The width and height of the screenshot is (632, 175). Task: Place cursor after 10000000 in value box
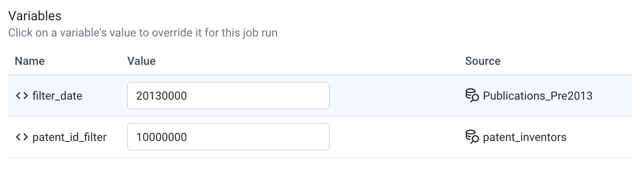point(188,137)
